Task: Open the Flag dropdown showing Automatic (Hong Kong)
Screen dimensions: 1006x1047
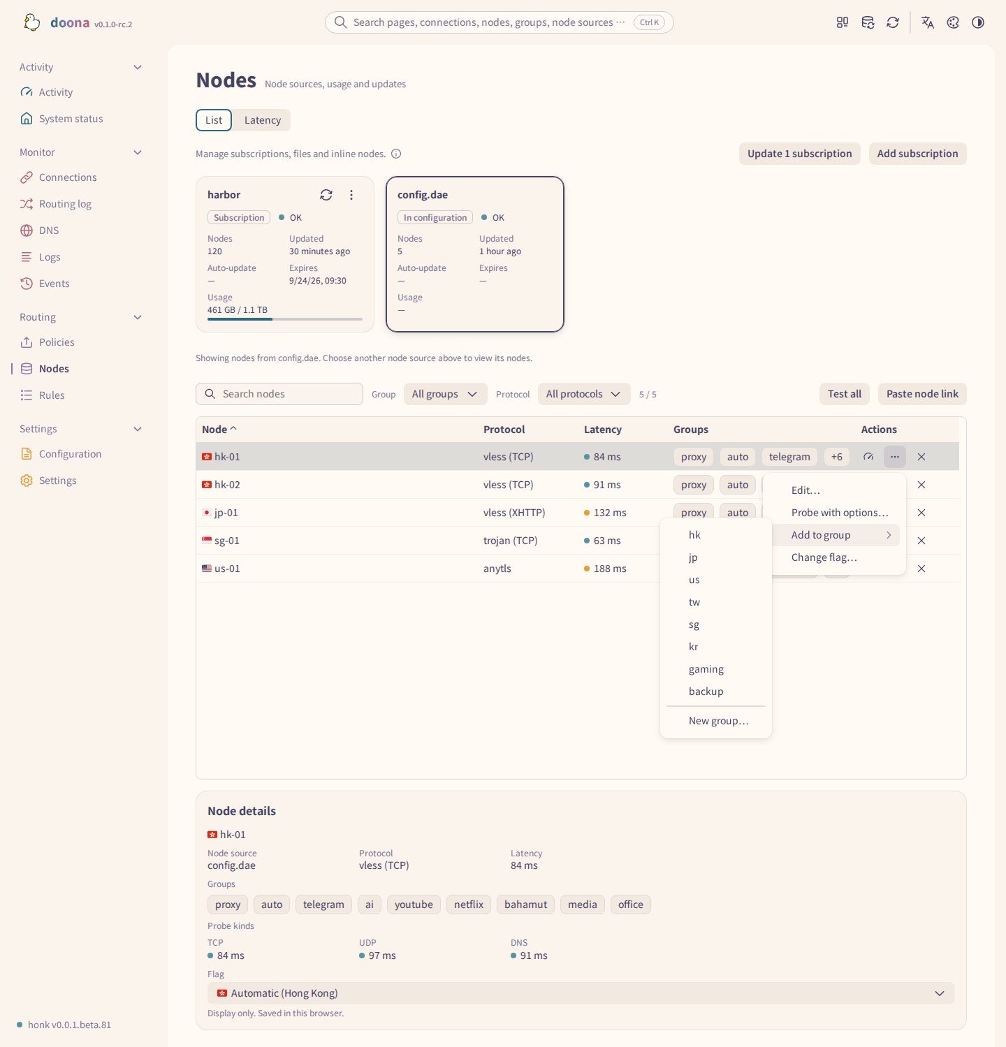Action: [581, 993]
